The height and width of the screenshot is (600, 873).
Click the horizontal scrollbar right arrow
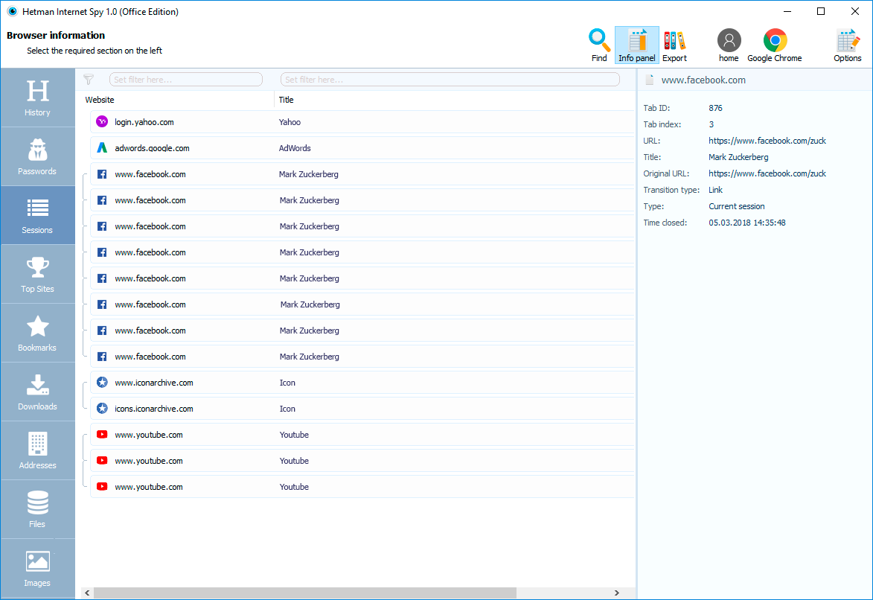(x=616, y=593)
